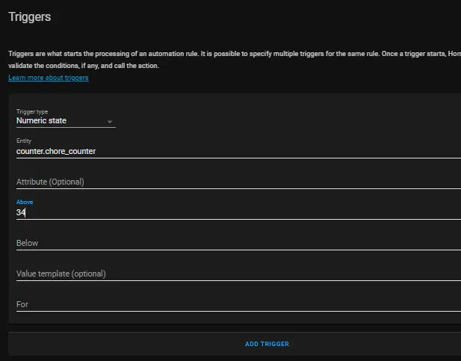This screenshot has height=361, width=461.
Task: Click the For duration field
Action: click(238, 304)
